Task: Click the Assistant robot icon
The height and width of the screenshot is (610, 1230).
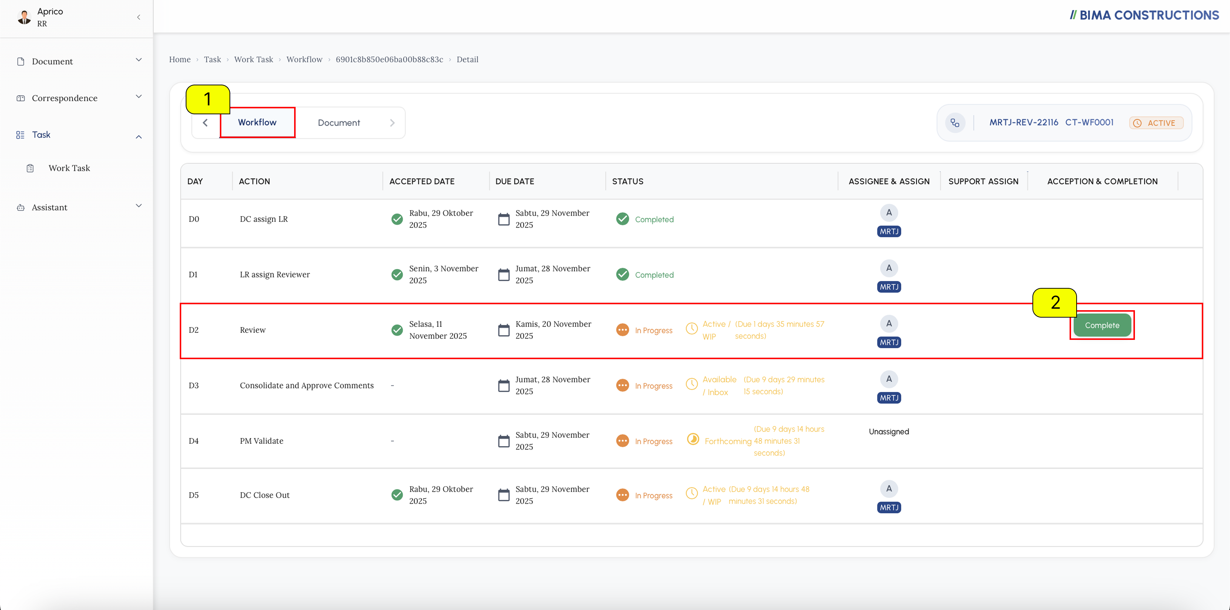Action: tap(20, 207)
